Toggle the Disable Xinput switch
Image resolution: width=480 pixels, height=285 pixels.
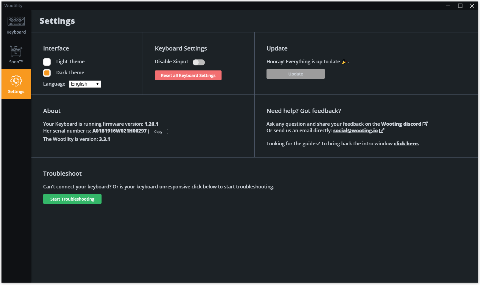pyautogui.click(x=199, y=62)
